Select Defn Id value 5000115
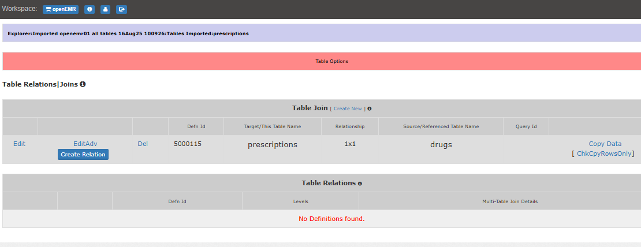Image resolution: width=641 pixels, height=247 pixels. click(188, 144)
